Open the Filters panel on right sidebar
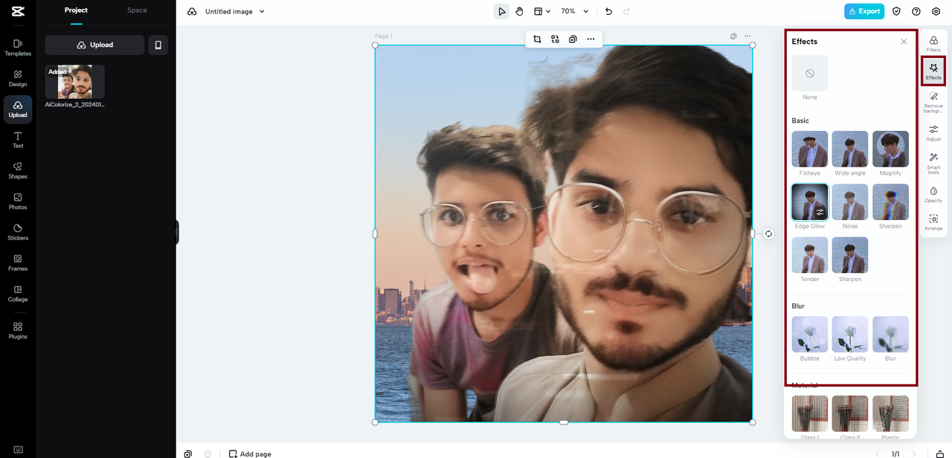952x458 pixels. [933, 43]
